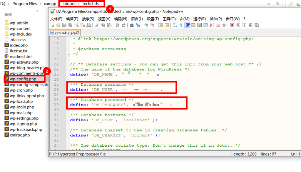
Task: Expand the address bar history dropdown
Action: (x=268, y=4)
